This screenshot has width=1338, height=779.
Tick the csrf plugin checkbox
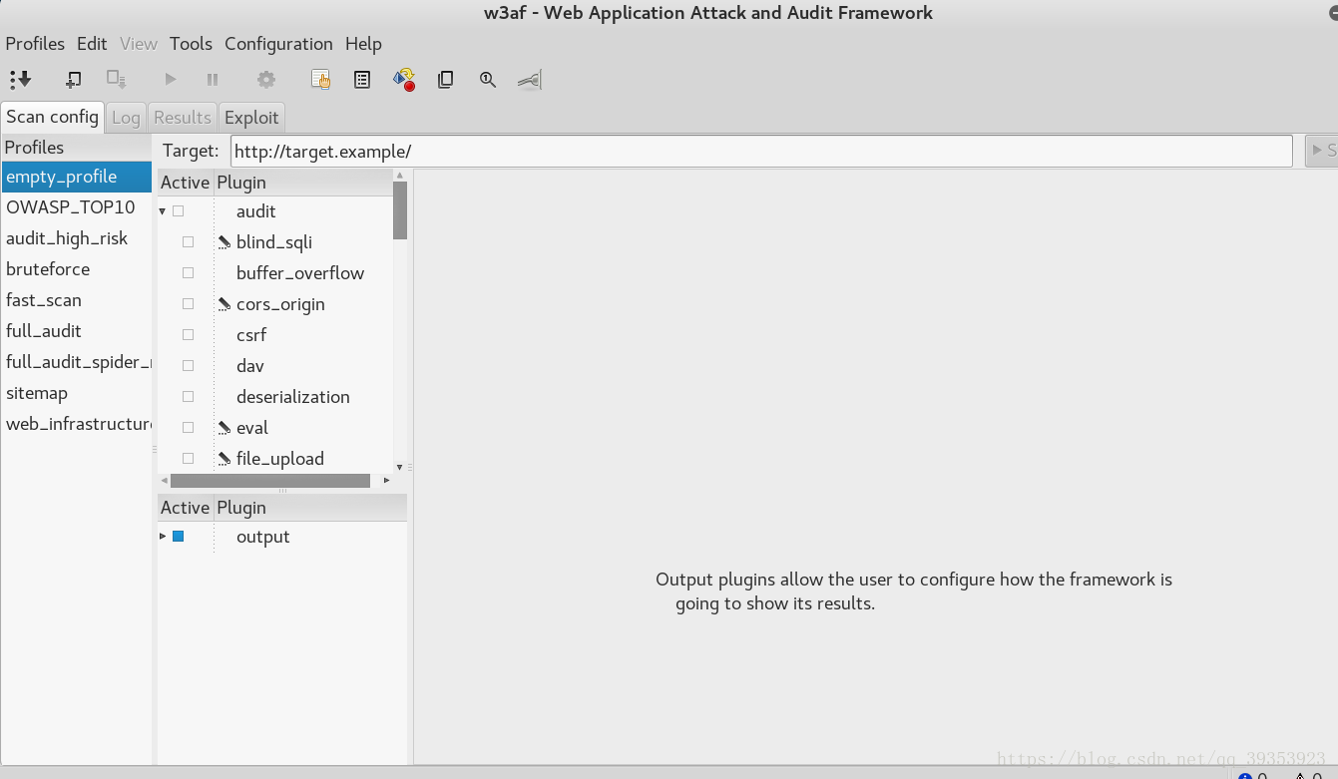pyautogui.click(x=189, y=335)
